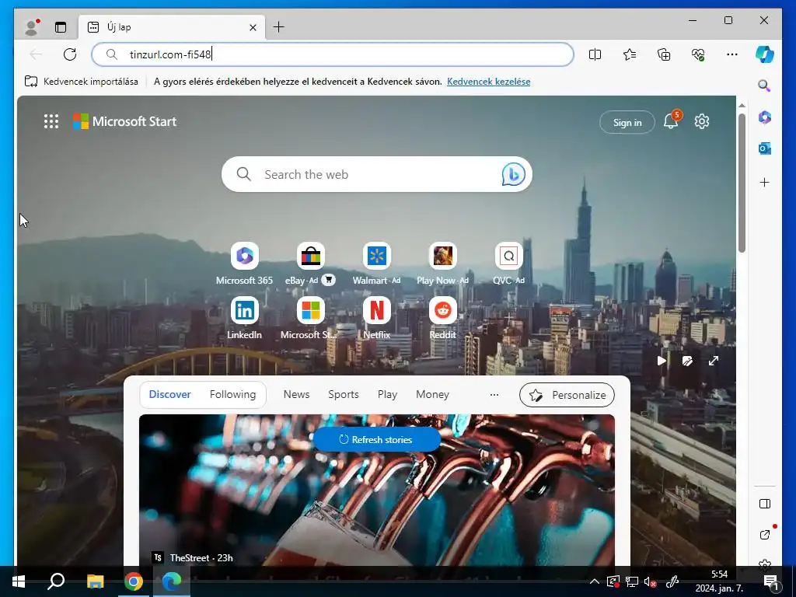Click Kedvencek importálása
This screenshot has width=796, height=597.
pos(81,81)
